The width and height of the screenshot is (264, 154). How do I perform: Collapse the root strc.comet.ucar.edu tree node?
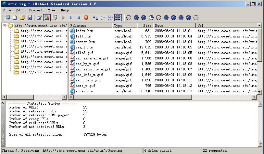tap(4, 26)
